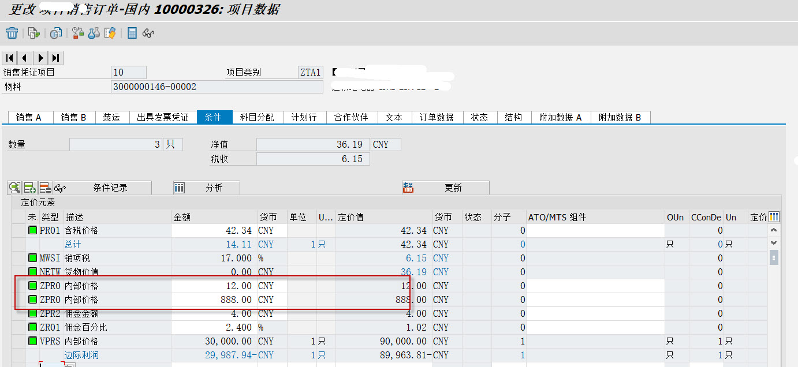Switch to the 合作伙伴 tab
The width and height of the screenshot is (798, 367).
coord(352,117)
